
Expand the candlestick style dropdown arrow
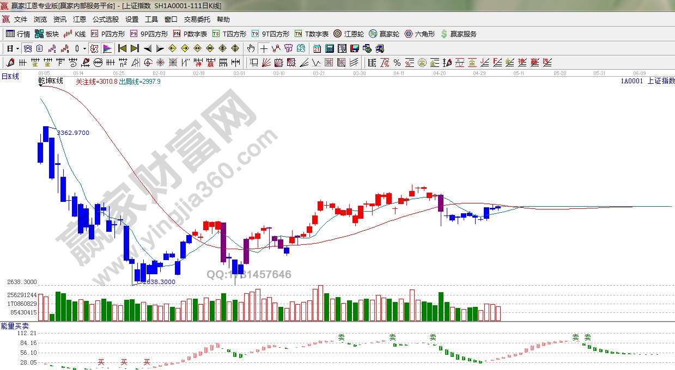[x=84, y=48]
